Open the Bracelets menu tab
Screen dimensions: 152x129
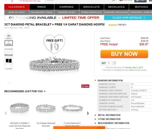[x=91, y=7]
